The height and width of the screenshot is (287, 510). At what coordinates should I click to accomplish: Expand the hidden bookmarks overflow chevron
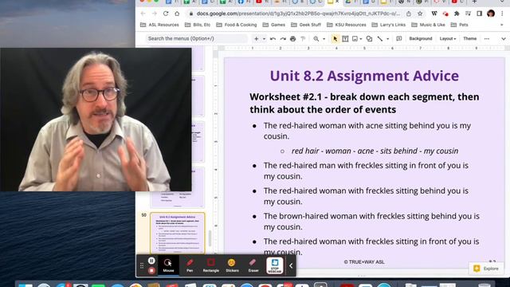501,25
